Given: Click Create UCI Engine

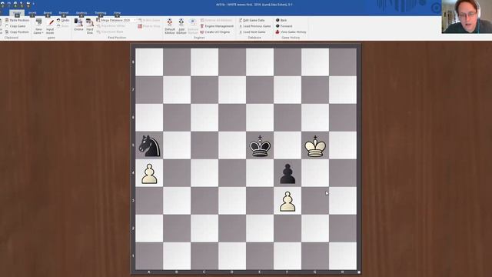Looking at the screenshot, I should (215, 32).
